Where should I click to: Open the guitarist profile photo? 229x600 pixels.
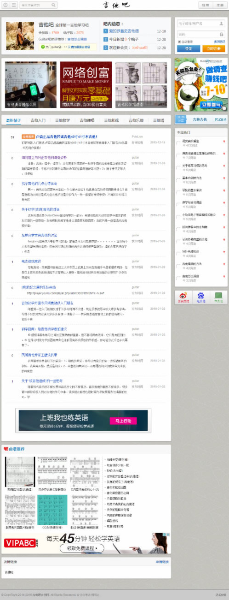click(x=20, y=36)
